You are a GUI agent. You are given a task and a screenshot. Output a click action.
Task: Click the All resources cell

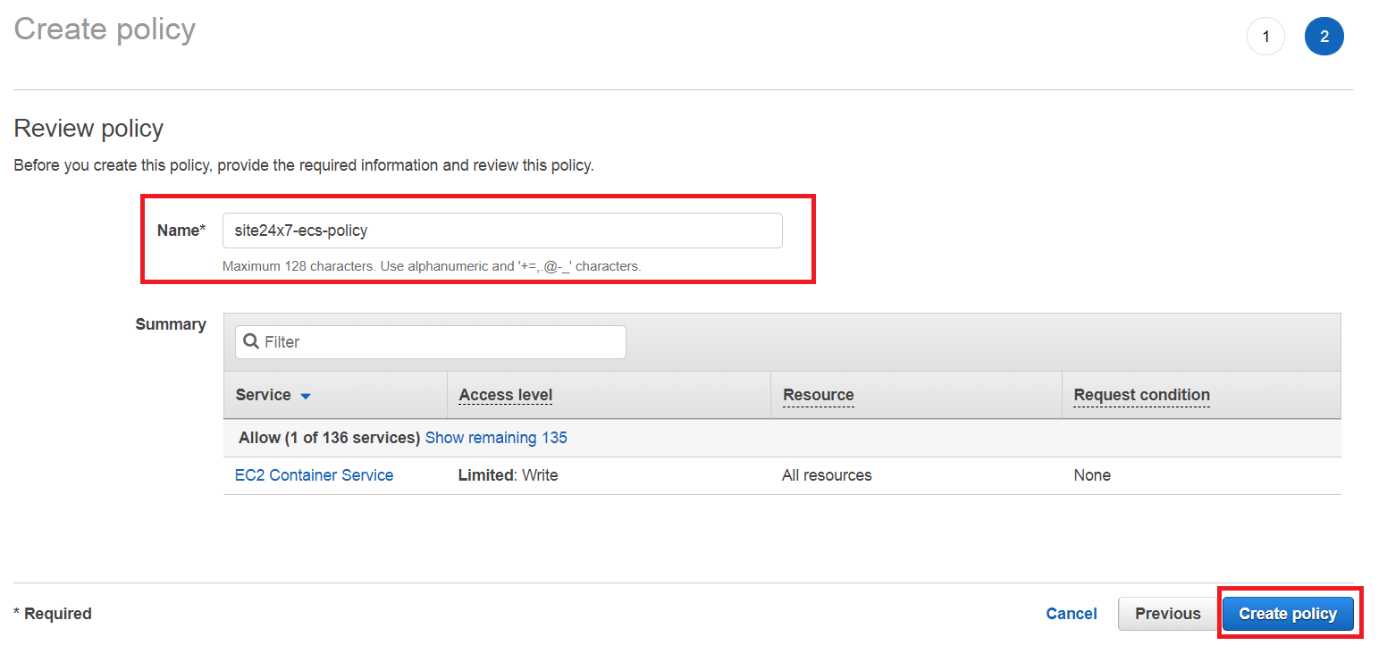pyautogui.click(x=827, y=474)
